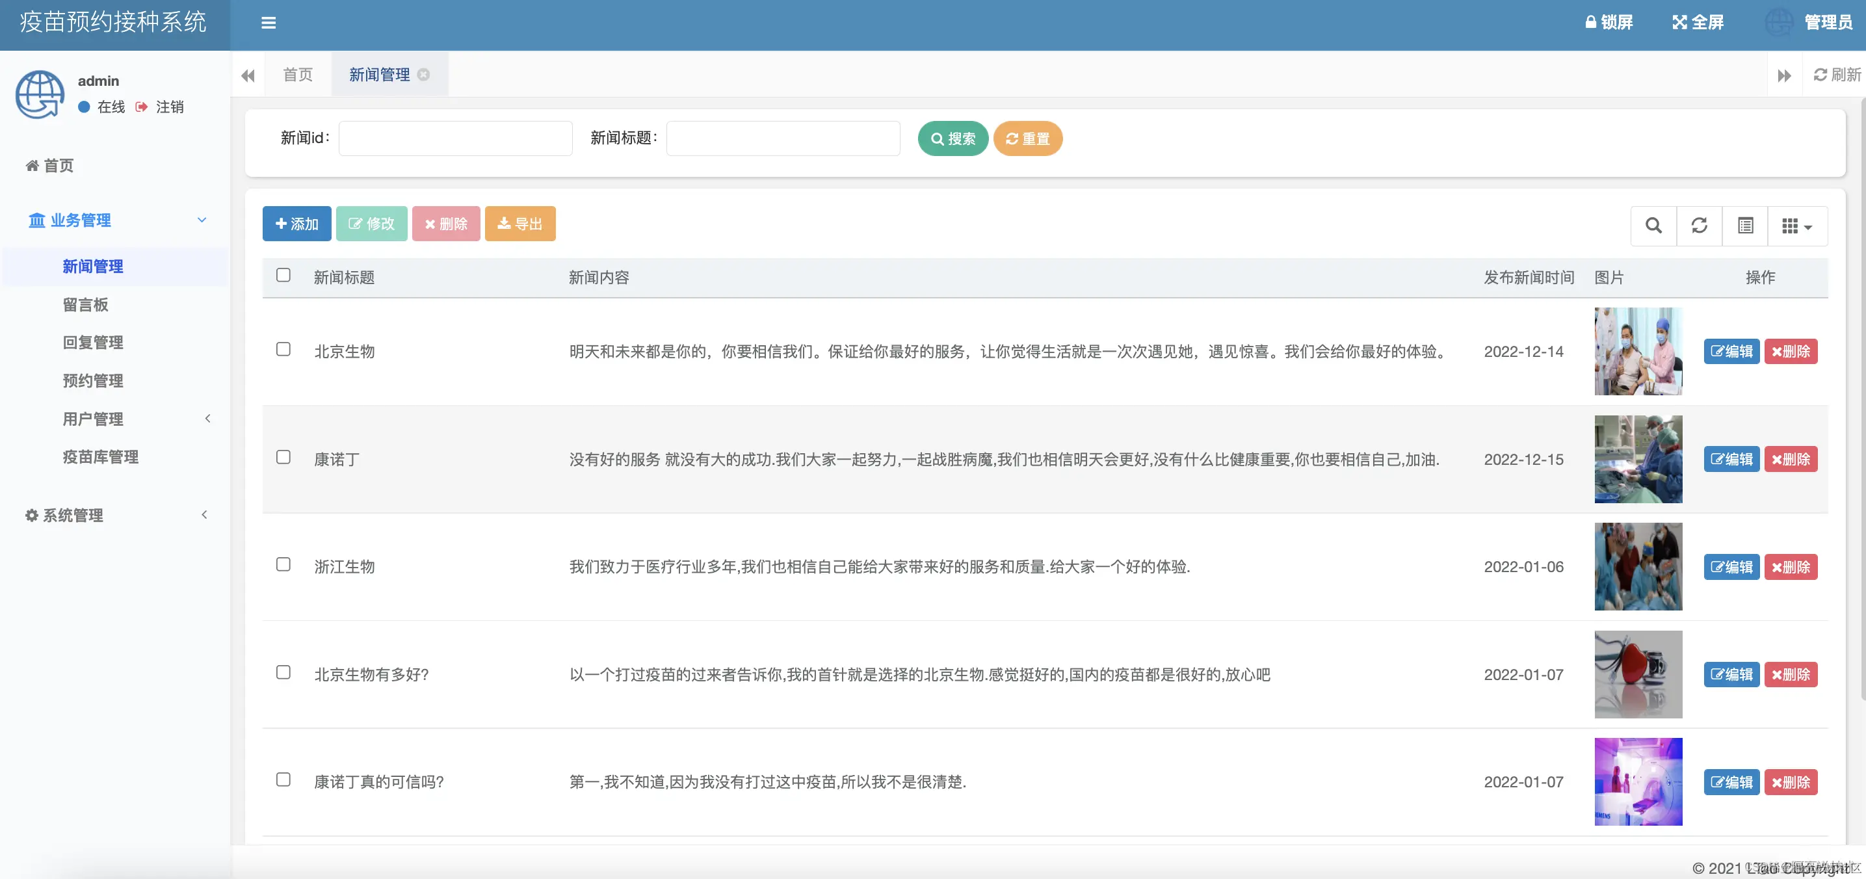Click the 新闻标题 input field
1866x879 pixels.
click(x=782, y=138)
